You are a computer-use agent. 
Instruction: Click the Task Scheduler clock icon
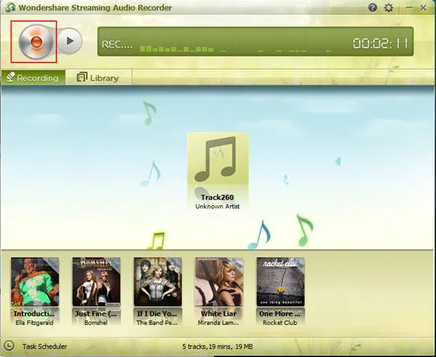tap(9, 347)
